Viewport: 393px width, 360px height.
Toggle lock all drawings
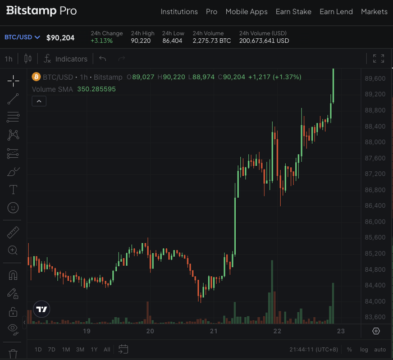(13, 311)
